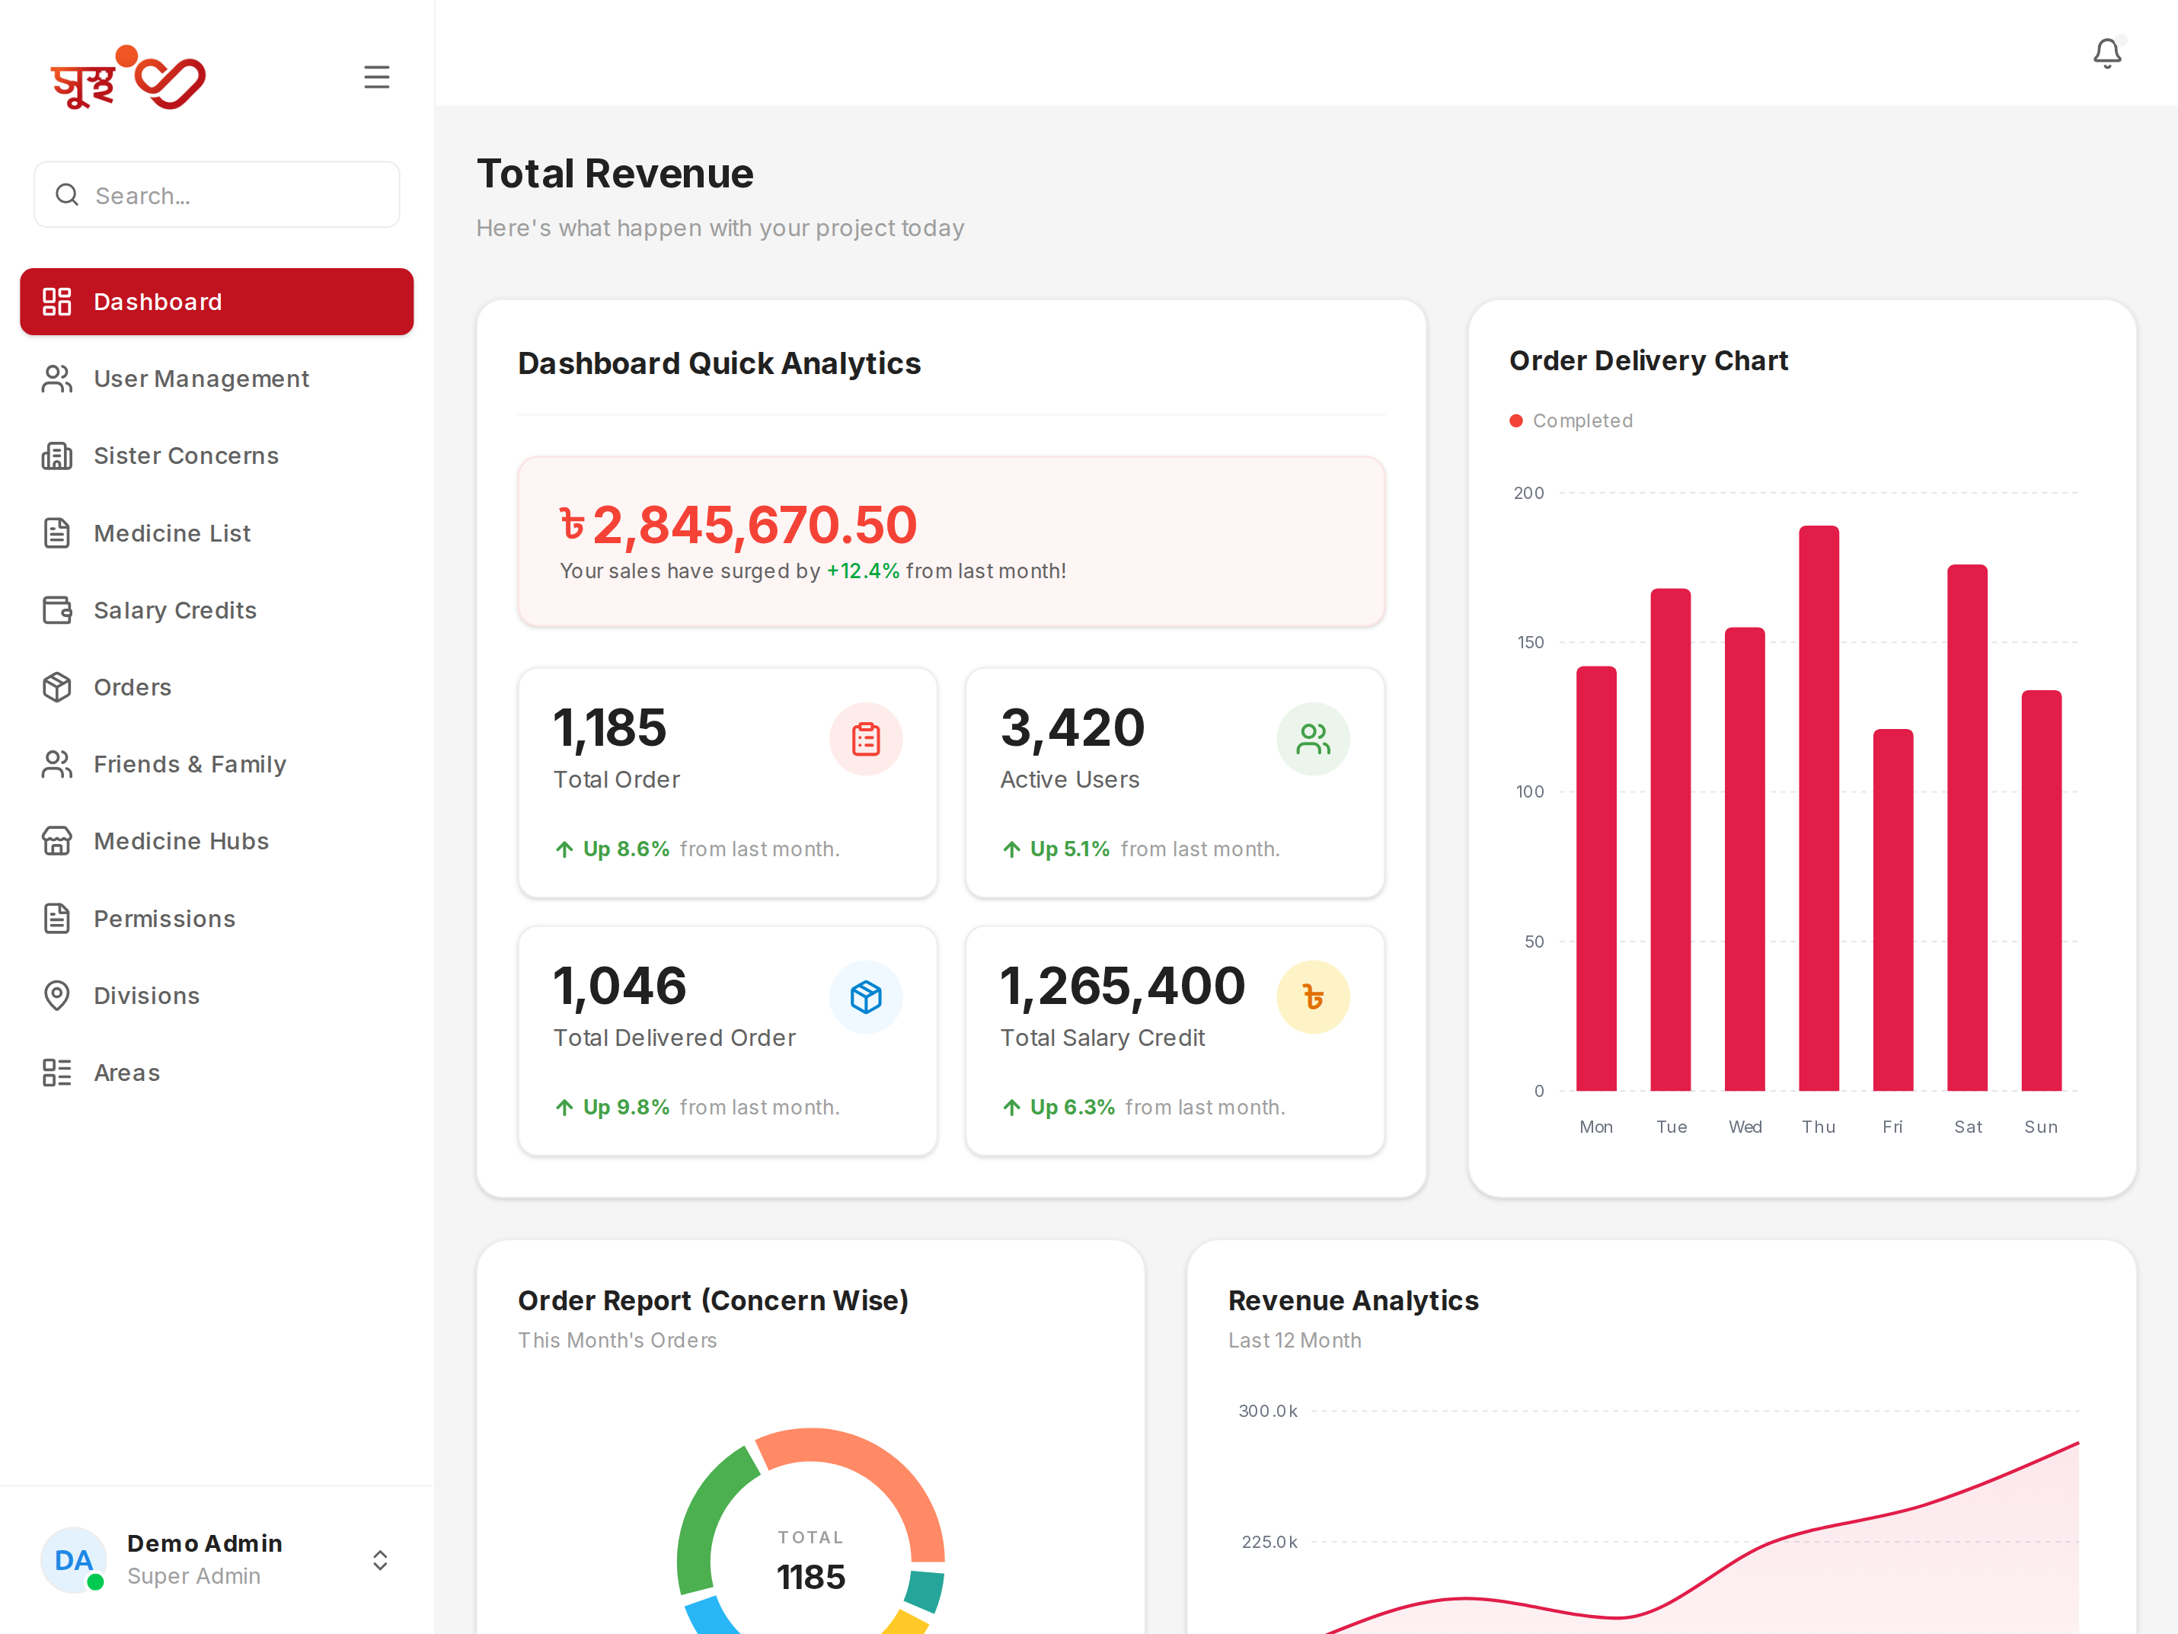The width and height of the screenshot is (2178, 1634).
Task: Open the notifications bell
Action: 2106,53
